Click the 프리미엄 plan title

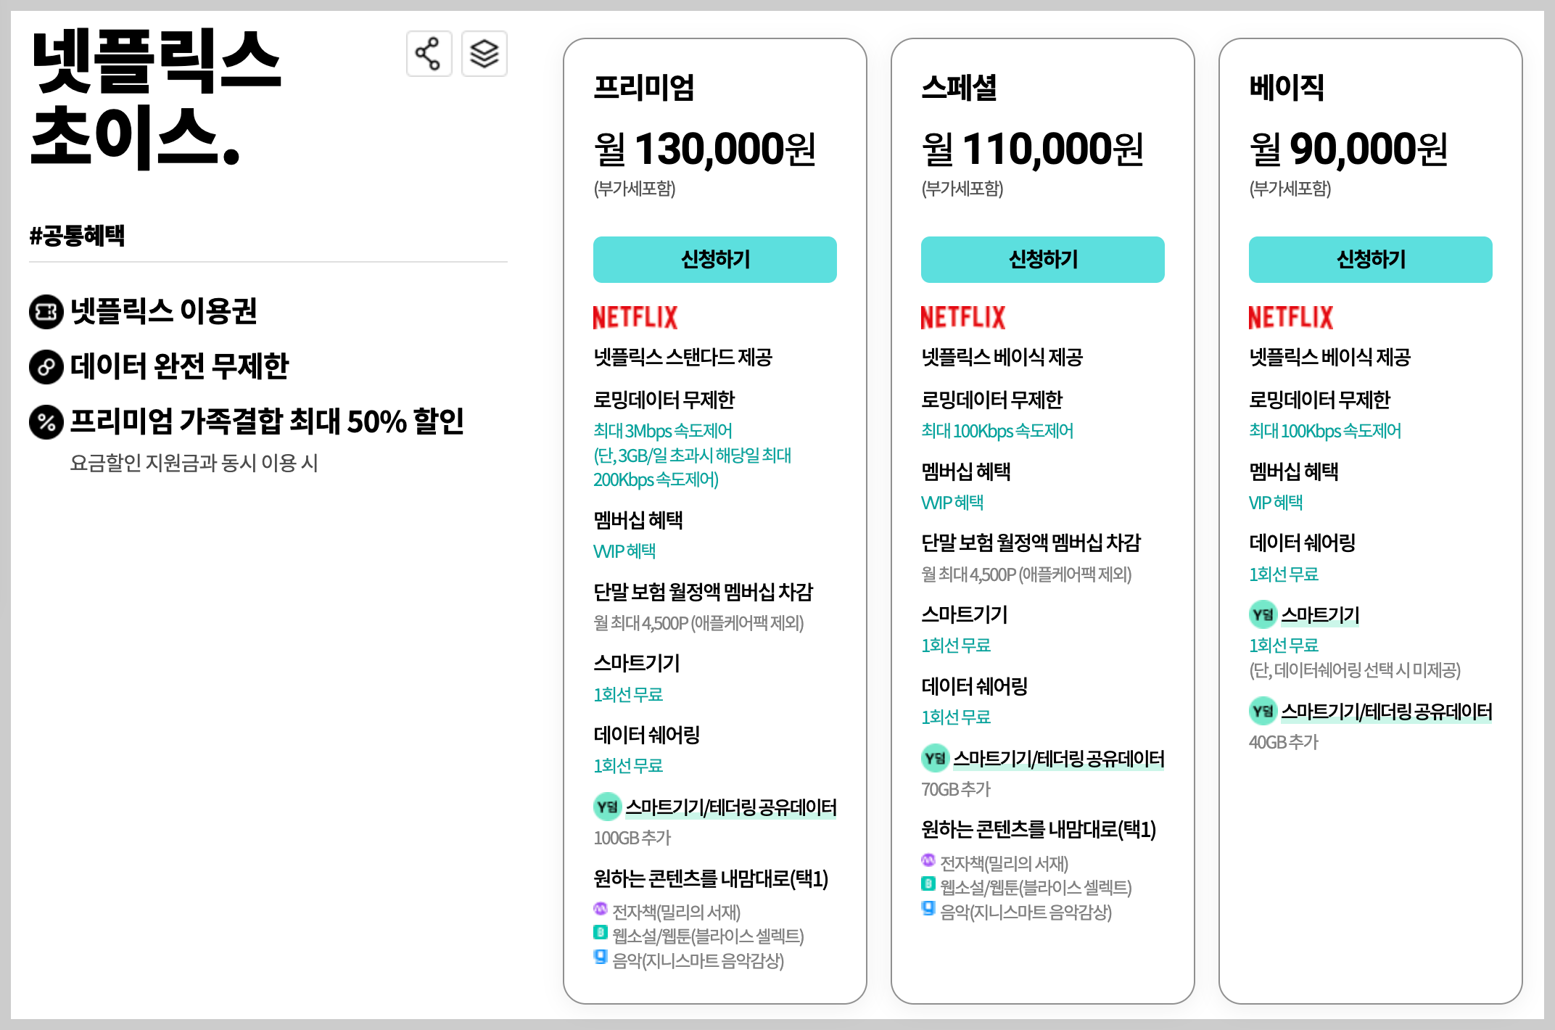[643, 88]
